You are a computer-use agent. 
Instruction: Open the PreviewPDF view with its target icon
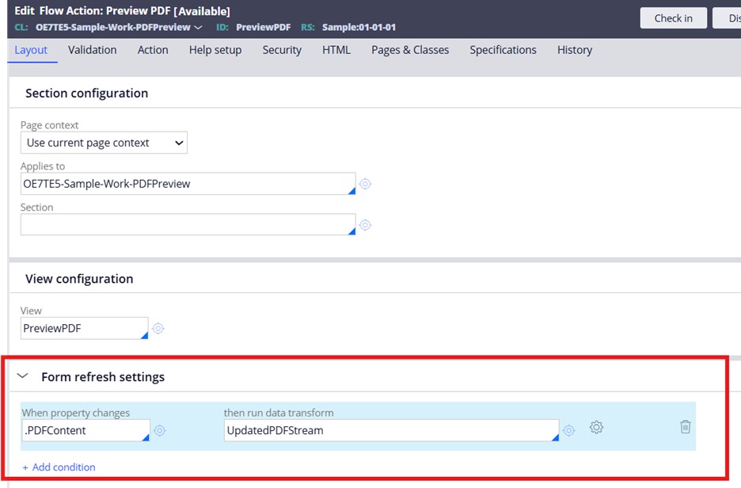158,328
